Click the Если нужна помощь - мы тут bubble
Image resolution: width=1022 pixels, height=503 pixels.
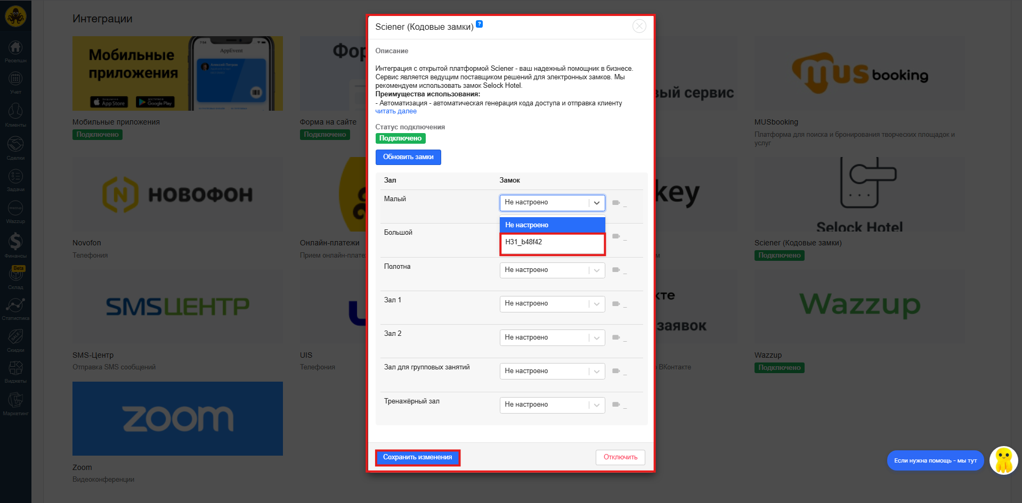[935, 460]
